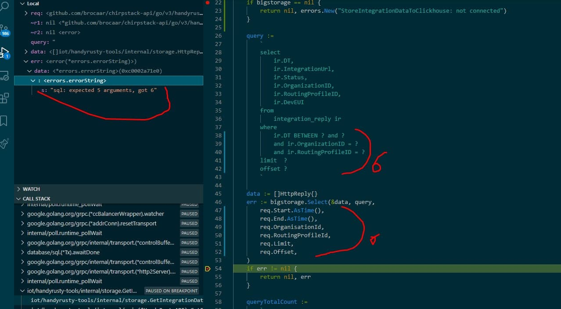The width and height of the screenshot is (561, 309).
Task: Expand the WATCH section
Action: click(18, 189)
